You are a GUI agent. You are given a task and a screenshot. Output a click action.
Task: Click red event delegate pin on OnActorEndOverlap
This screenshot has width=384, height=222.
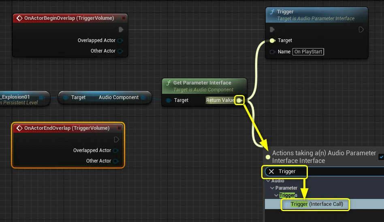coord(119,128)
